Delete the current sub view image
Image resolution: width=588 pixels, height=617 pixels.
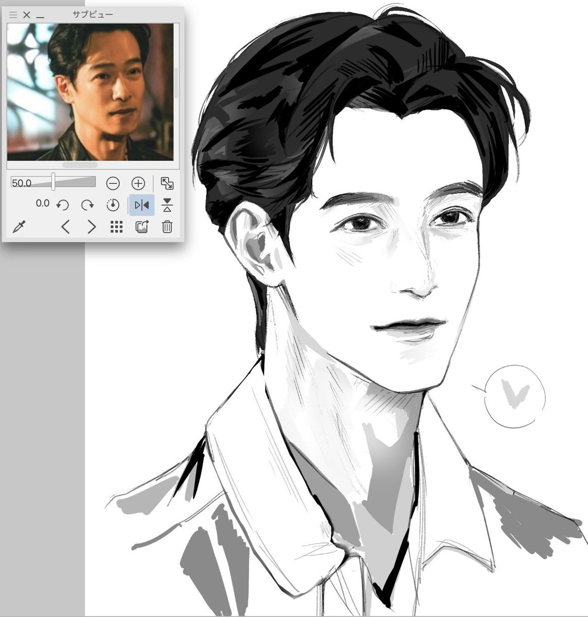click(x=167, y=227)
